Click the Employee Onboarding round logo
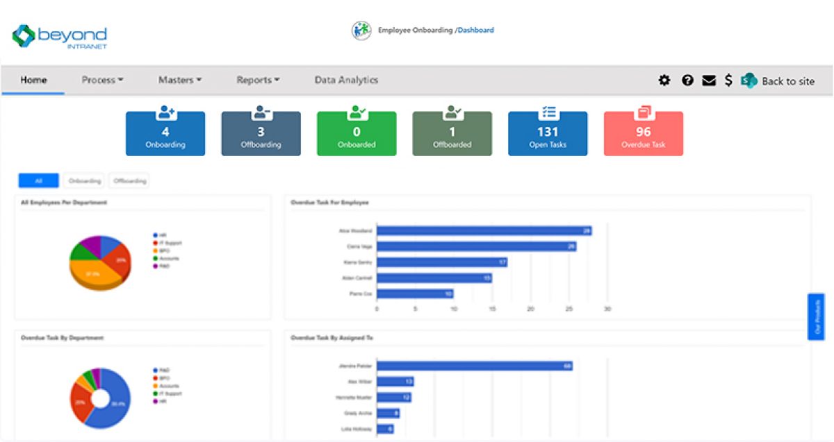The image size is (834, 442). pyautogui.click(x=361, y=31)
